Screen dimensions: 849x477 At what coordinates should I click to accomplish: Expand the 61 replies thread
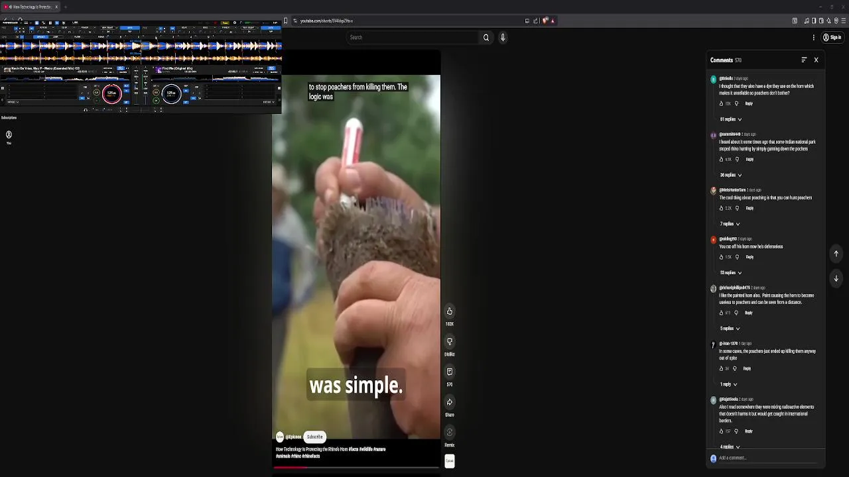tap(731, 119)
